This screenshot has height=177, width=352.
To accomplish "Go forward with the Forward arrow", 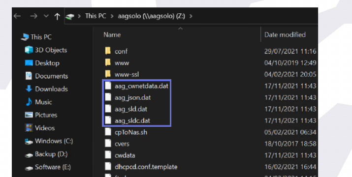I will point(33,16).
